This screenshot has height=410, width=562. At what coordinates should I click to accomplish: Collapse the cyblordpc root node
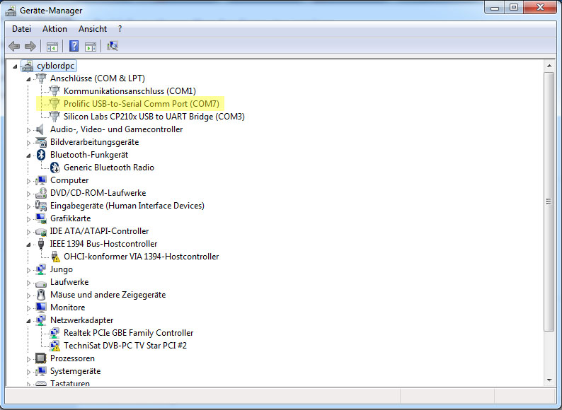15,66
